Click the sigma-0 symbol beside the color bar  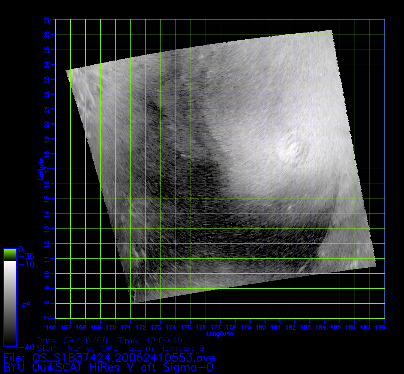click(26, 304)
